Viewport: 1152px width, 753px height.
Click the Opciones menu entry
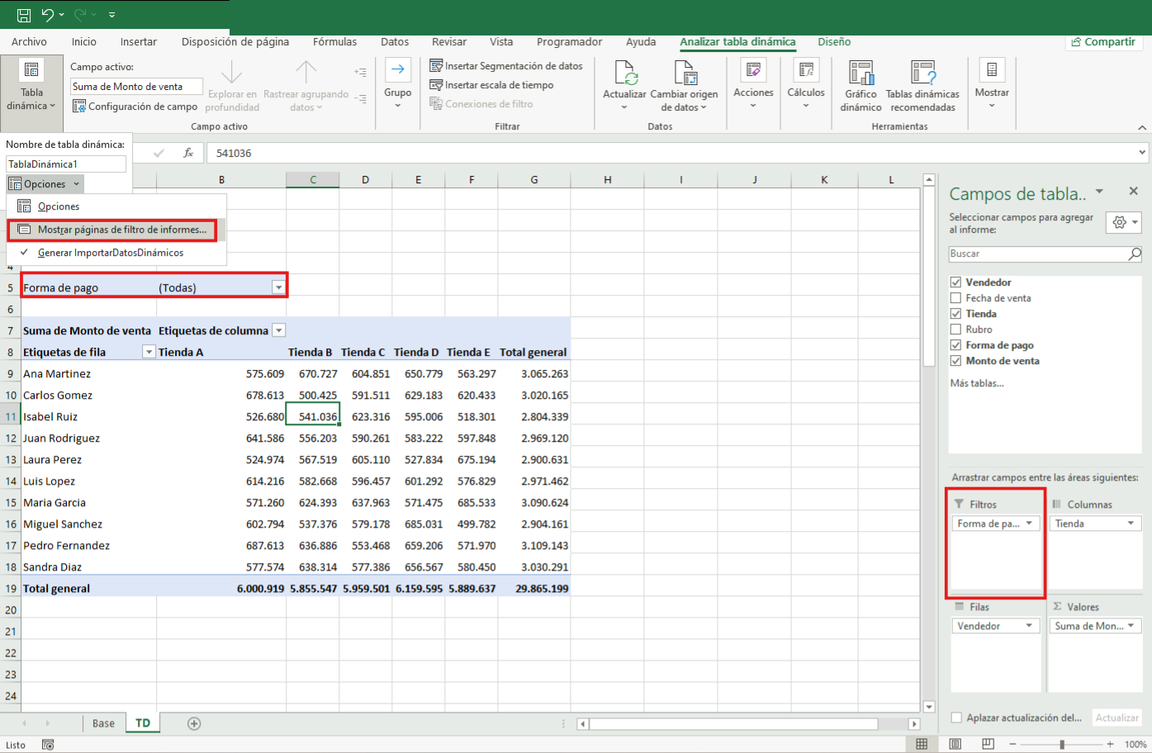[116, 206]
